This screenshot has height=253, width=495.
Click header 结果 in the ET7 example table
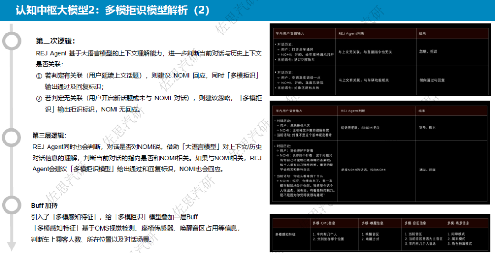click(x=423, y=33)
